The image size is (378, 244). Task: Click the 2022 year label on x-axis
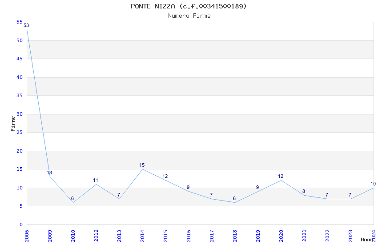[x=327, y=236]
